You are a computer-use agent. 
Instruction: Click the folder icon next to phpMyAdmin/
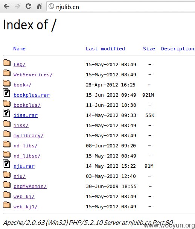click(7, 185)
